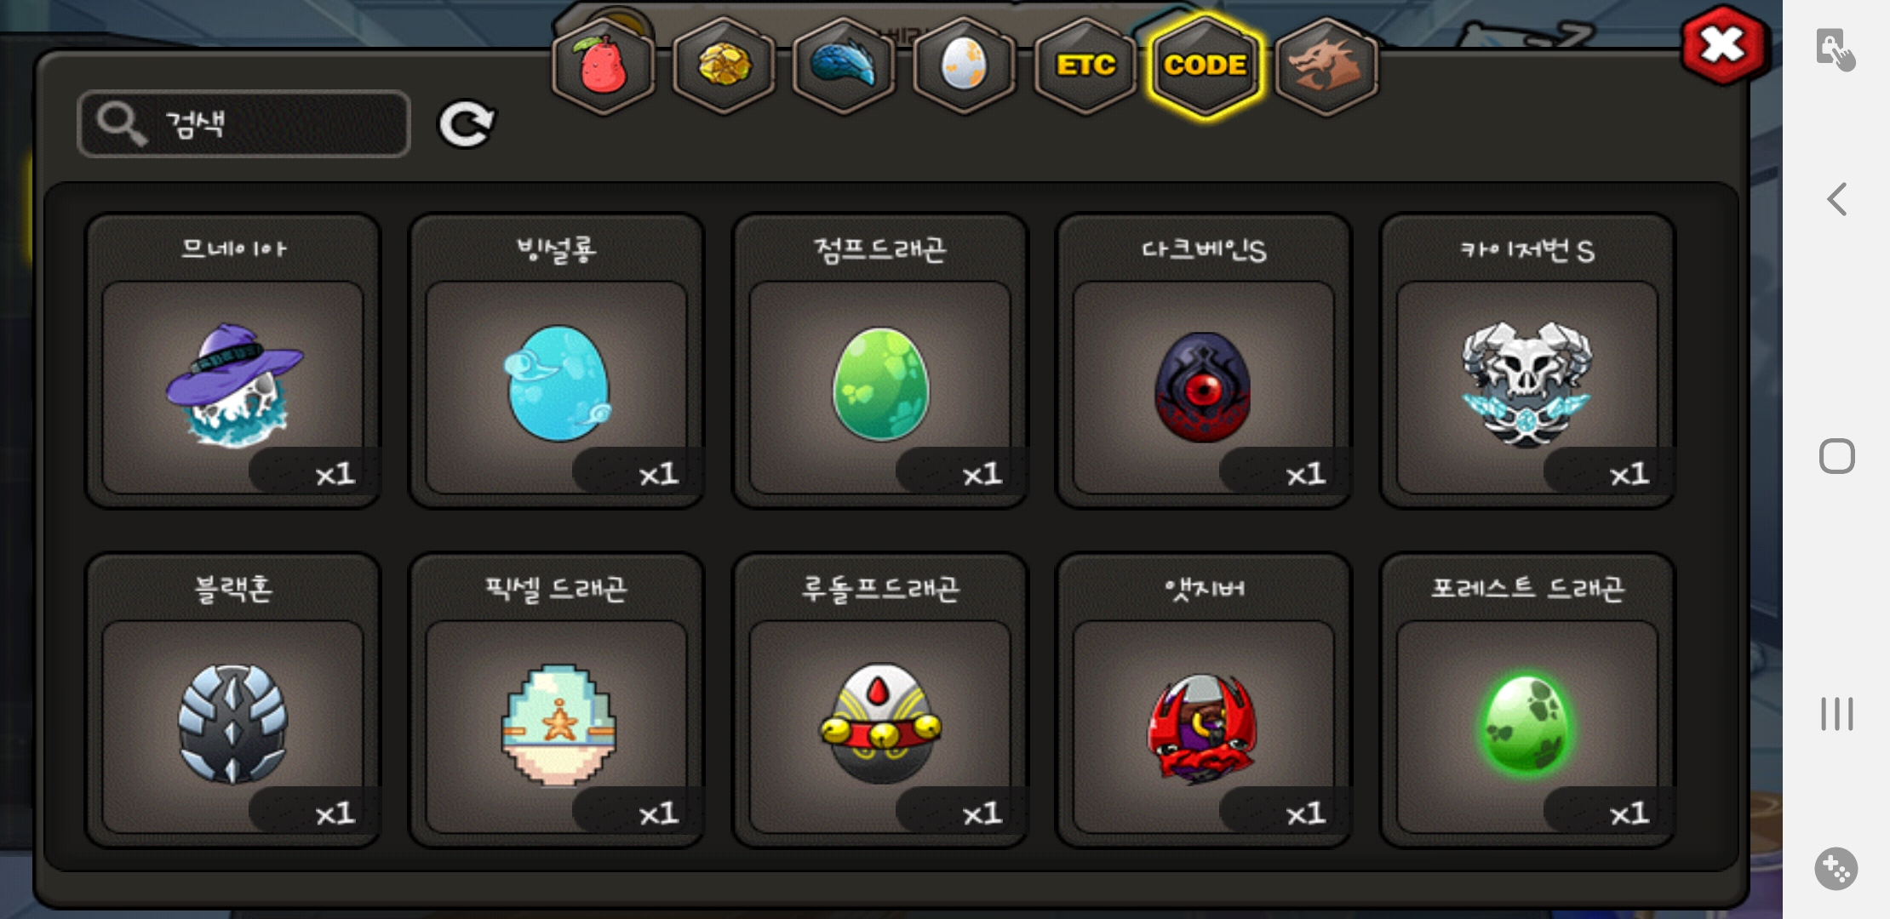Pick the green 점프드래곤 egg
Viewport: 1890px width, 919px height.
880,361
